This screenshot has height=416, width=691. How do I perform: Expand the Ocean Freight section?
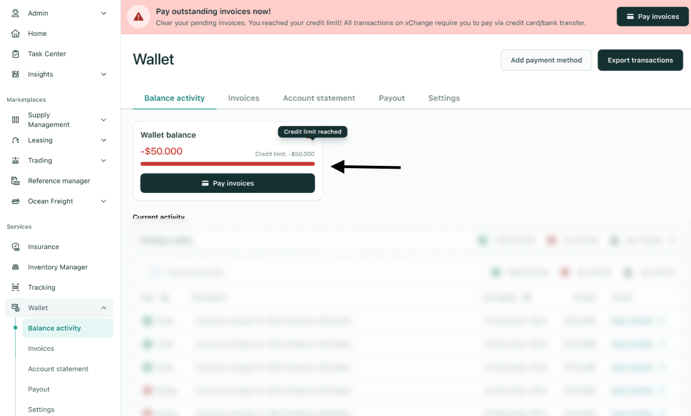click(103, 201)
